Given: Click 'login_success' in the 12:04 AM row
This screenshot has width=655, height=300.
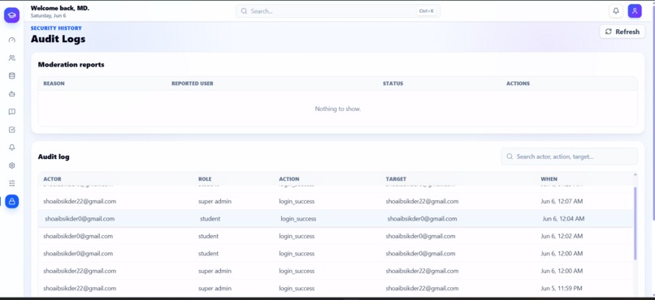Looking at the screenshot, I should tap(298, 219).
